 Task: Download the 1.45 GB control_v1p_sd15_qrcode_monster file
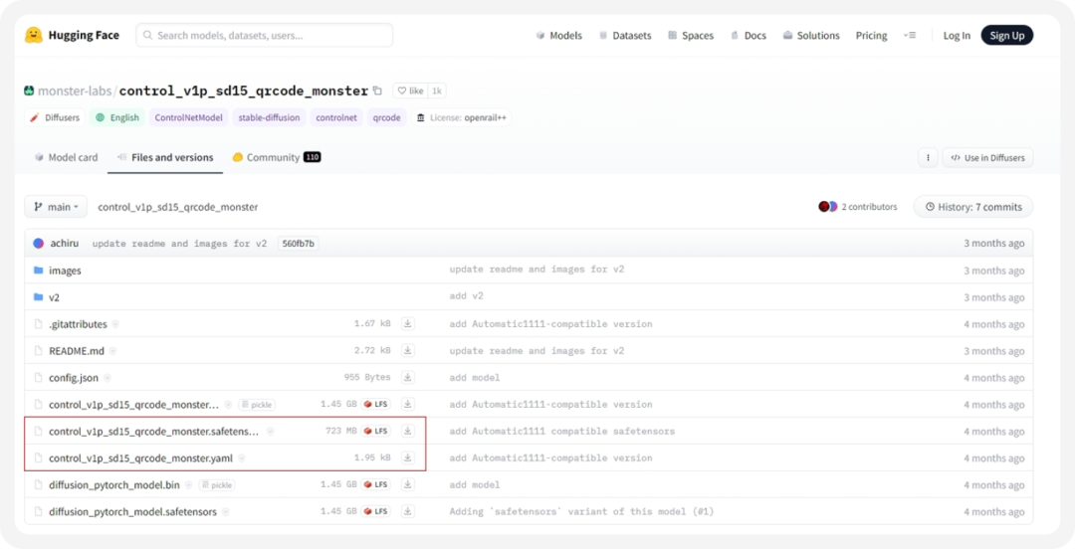(408, 404)
